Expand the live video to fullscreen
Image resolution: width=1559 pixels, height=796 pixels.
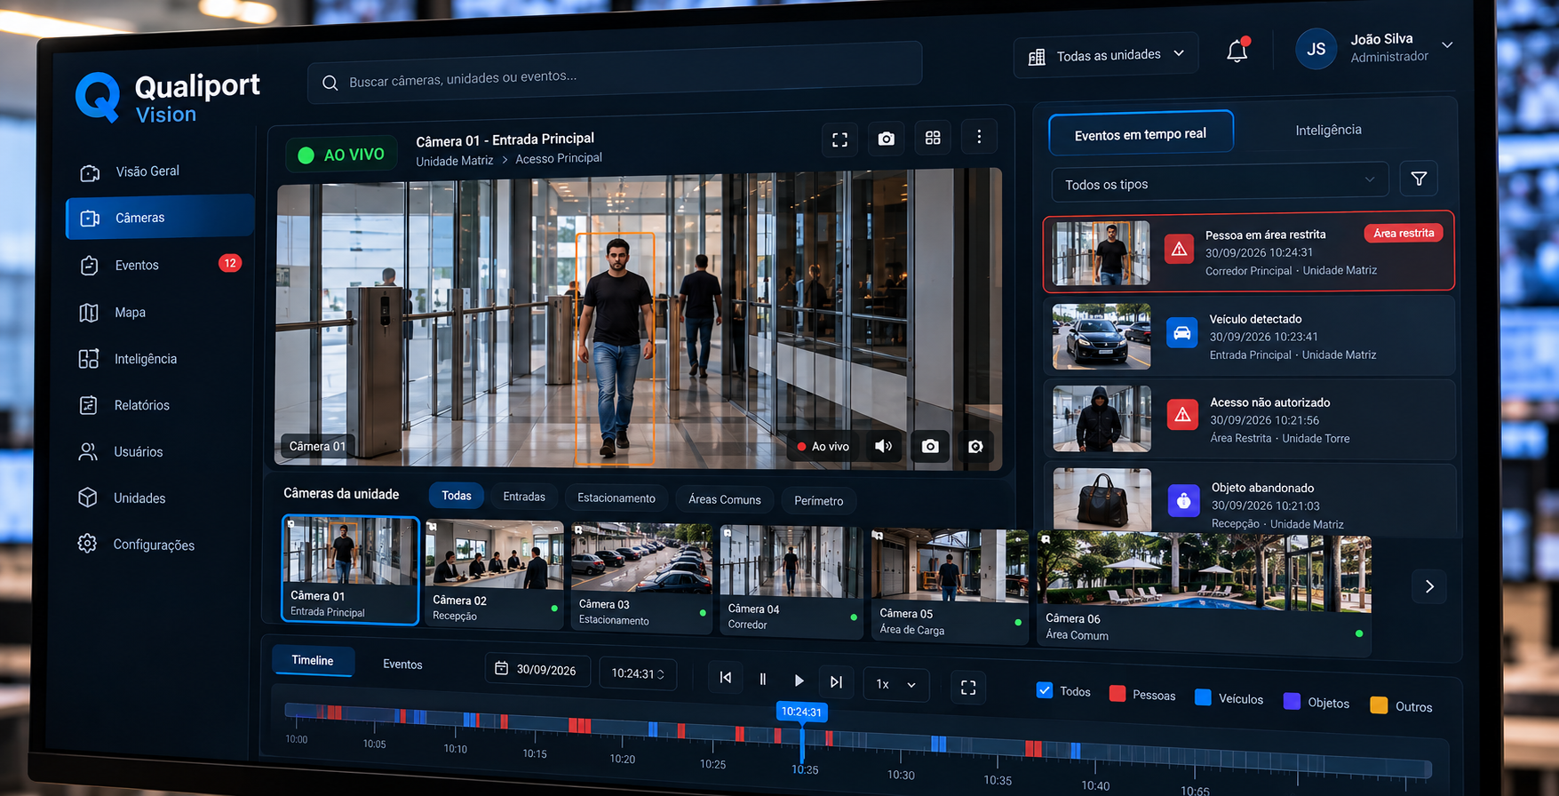point(839,139)
